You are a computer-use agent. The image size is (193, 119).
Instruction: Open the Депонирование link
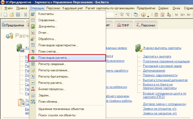pyautogui.click(x=154, y=71)
